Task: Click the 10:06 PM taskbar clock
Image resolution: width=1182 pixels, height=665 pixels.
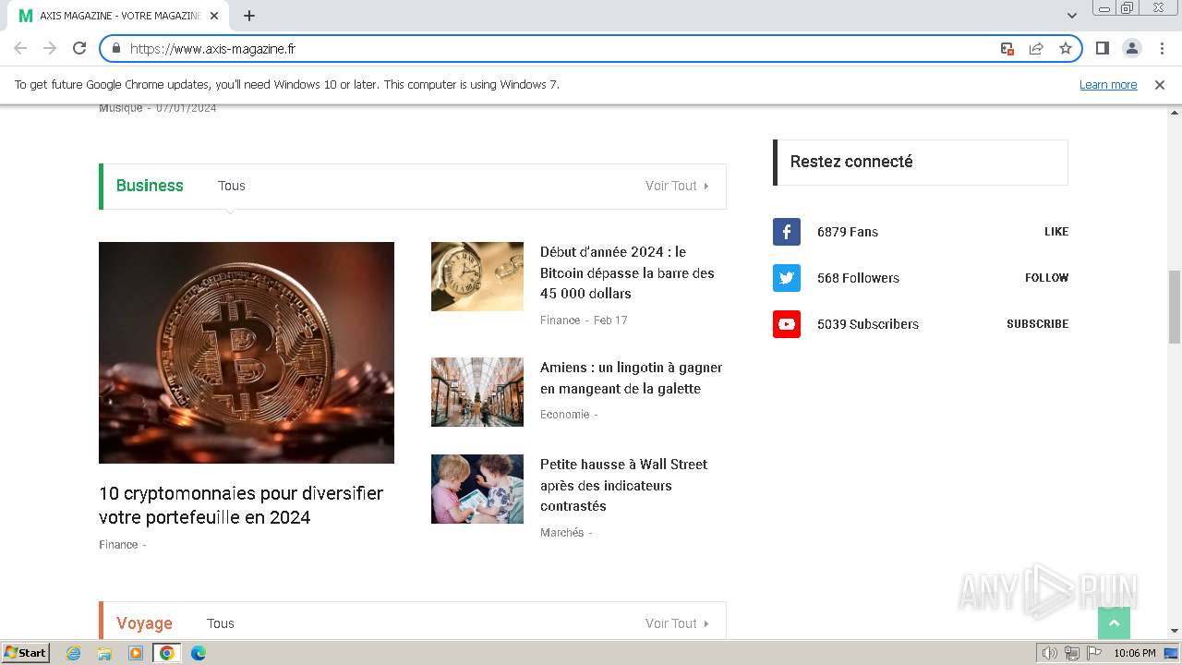Action: coord(1135,653)
